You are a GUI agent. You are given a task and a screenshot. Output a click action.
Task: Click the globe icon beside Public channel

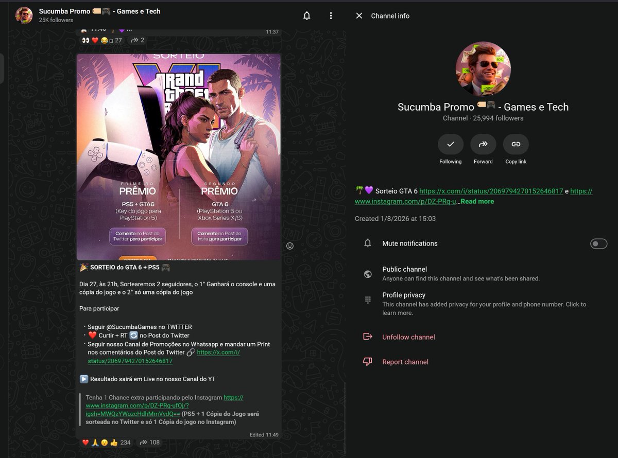tap(368, 274)
